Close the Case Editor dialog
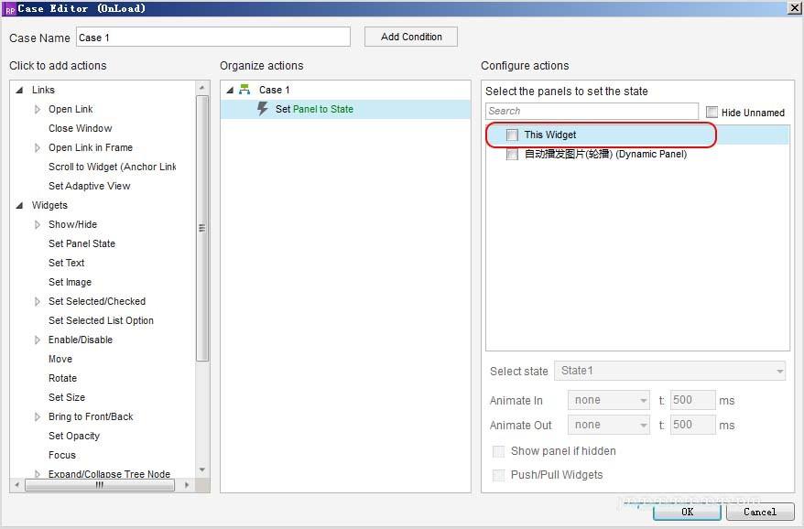 click(794, 8)
